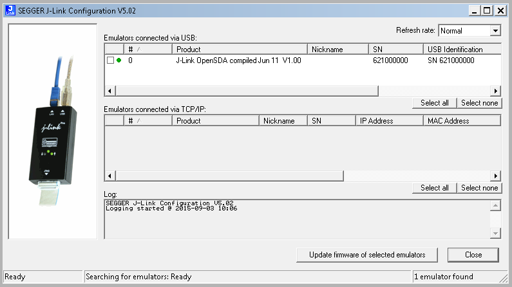Click Select all under USB emulators
This screenshot has width=512, height=287.
[x=434, y=103]
